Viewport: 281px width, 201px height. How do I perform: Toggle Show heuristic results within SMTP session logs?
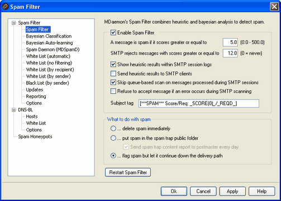click(x=113, y=65)
